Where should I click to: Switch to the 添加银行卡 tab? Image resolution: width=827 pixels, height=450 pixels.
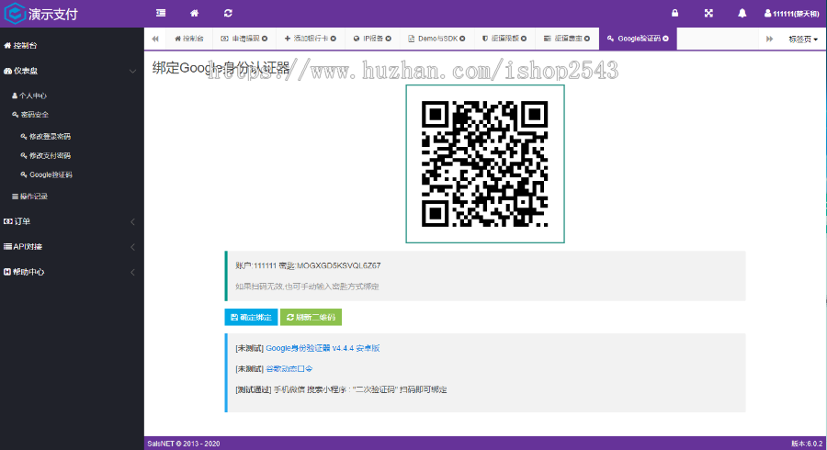(x=309, y=39)
